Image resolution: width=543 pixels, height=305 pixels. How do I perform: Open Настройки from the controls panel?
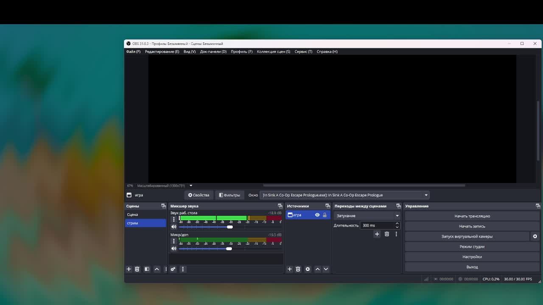pyautogui.click(x=472, y=257)
